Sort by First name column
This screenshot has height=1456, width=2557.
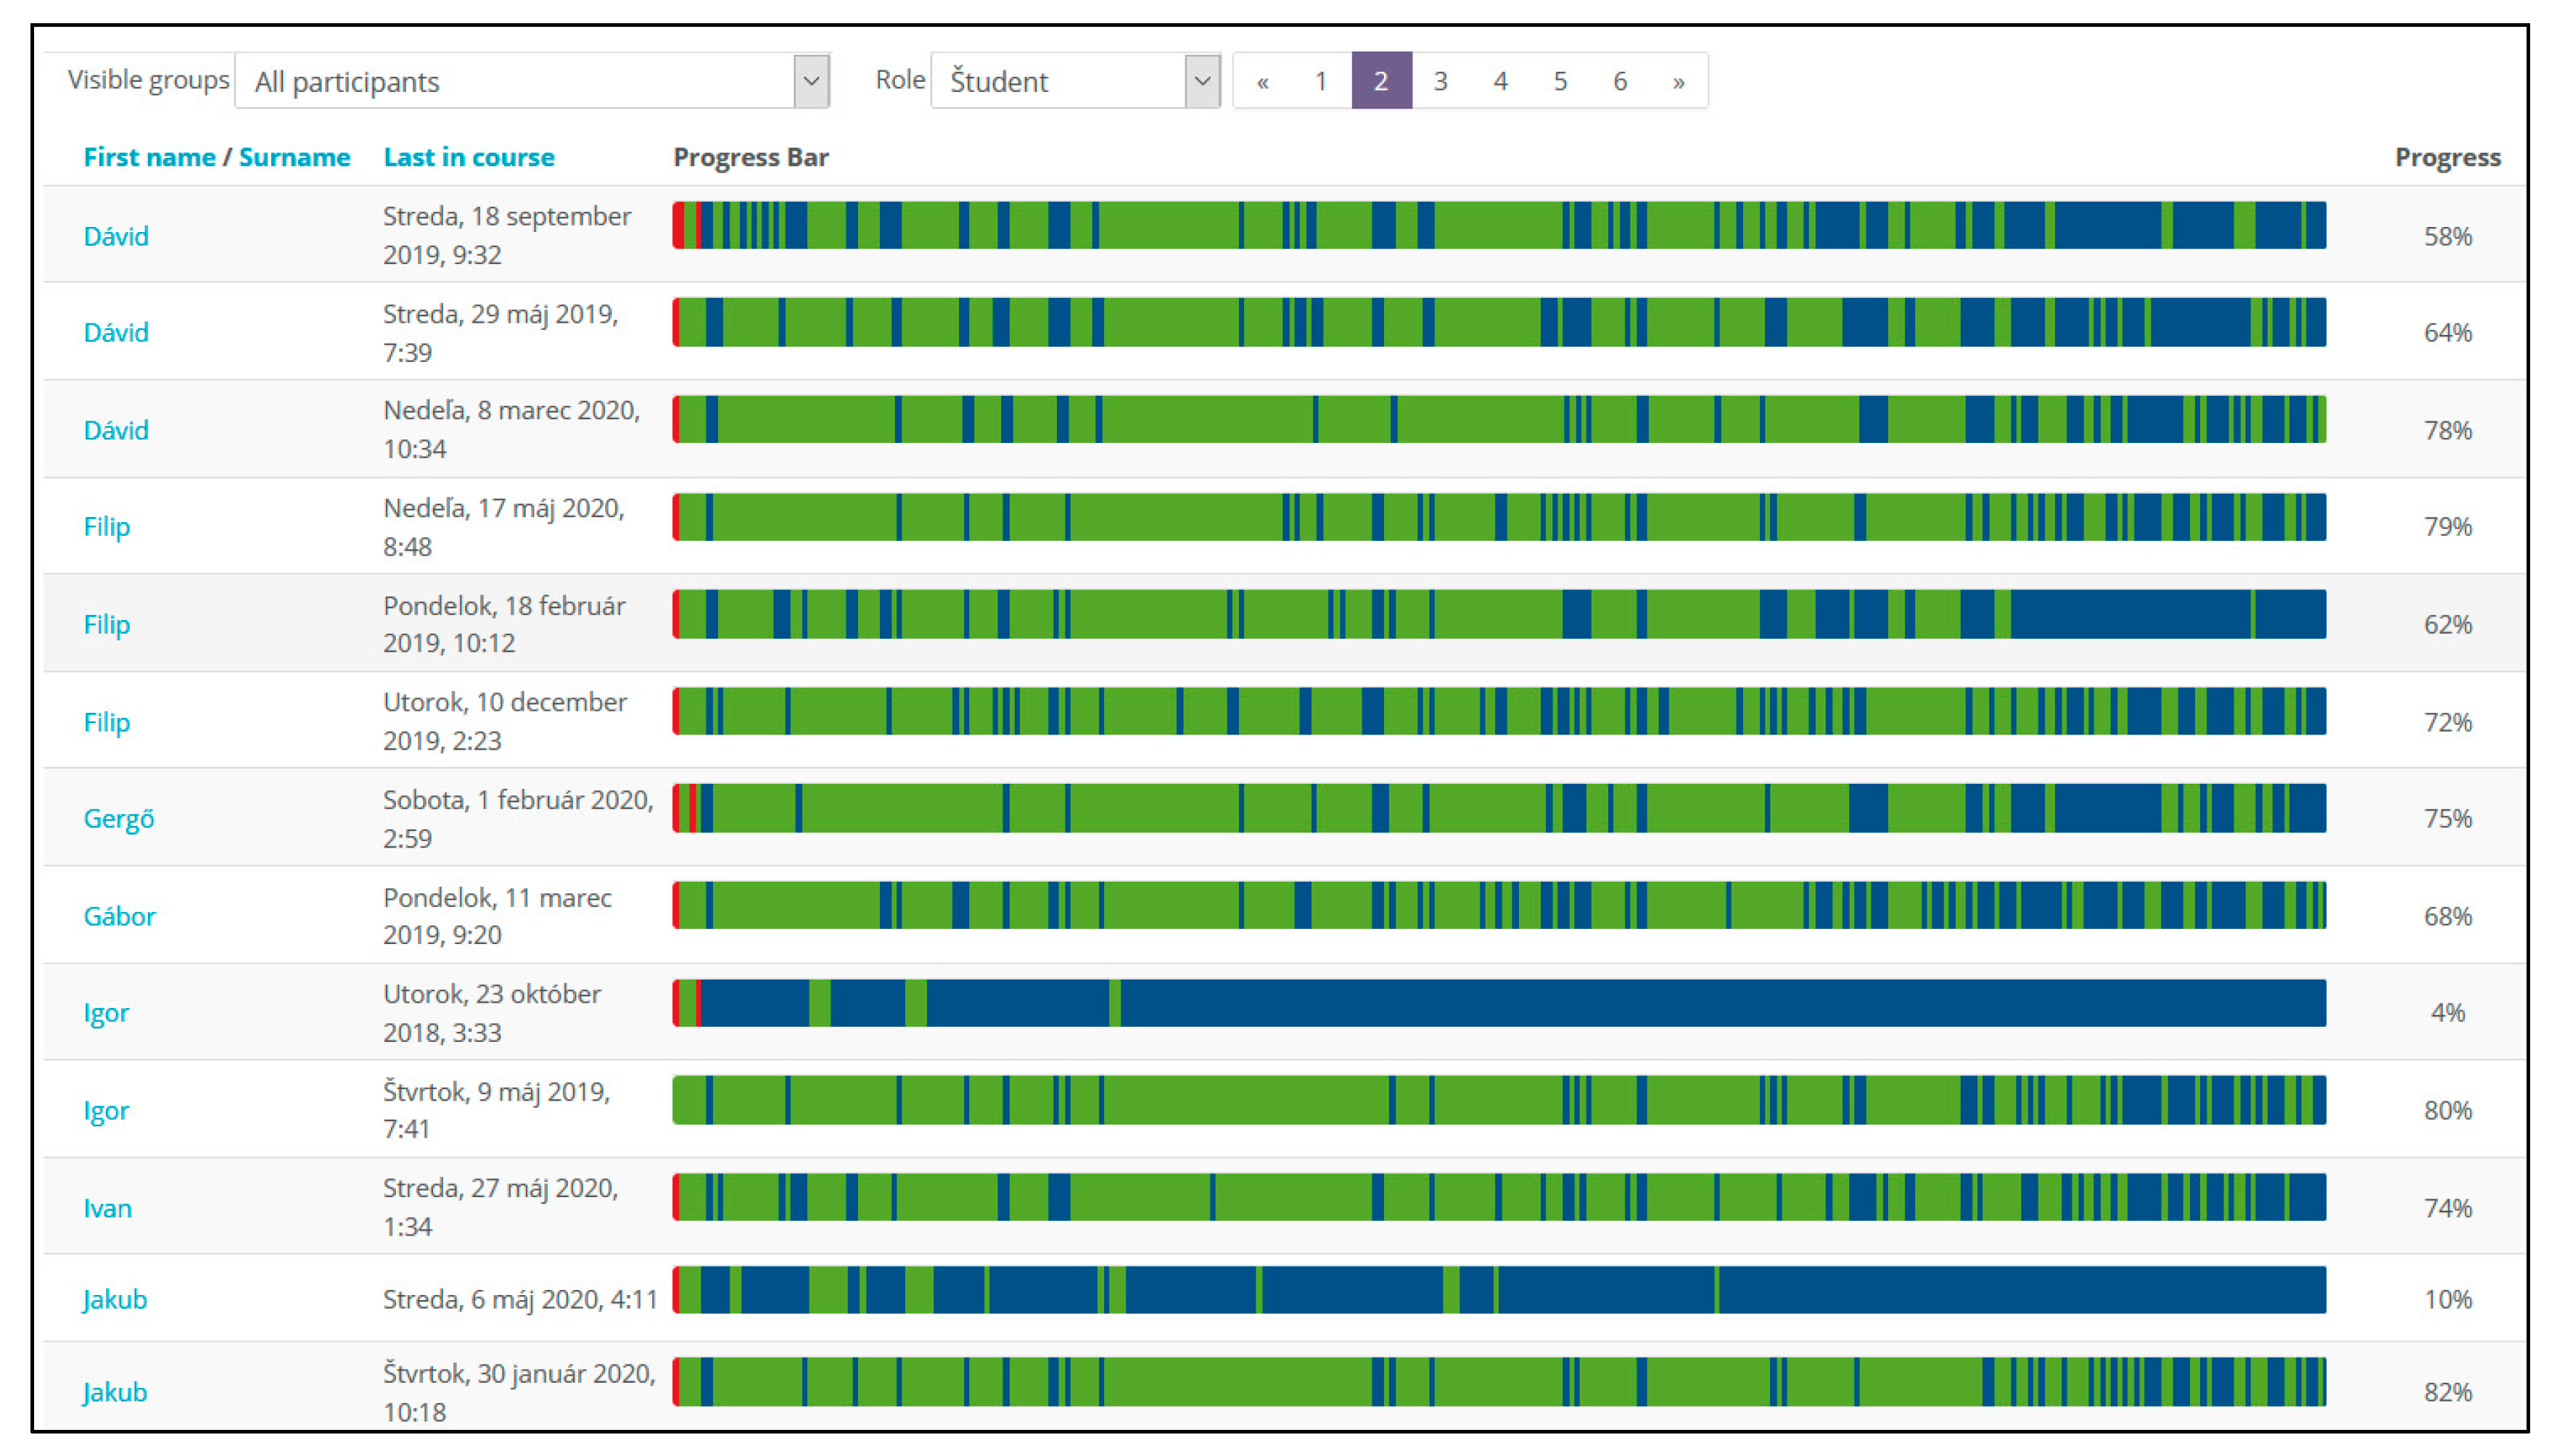pyautogui.click(x=149, y=157)
